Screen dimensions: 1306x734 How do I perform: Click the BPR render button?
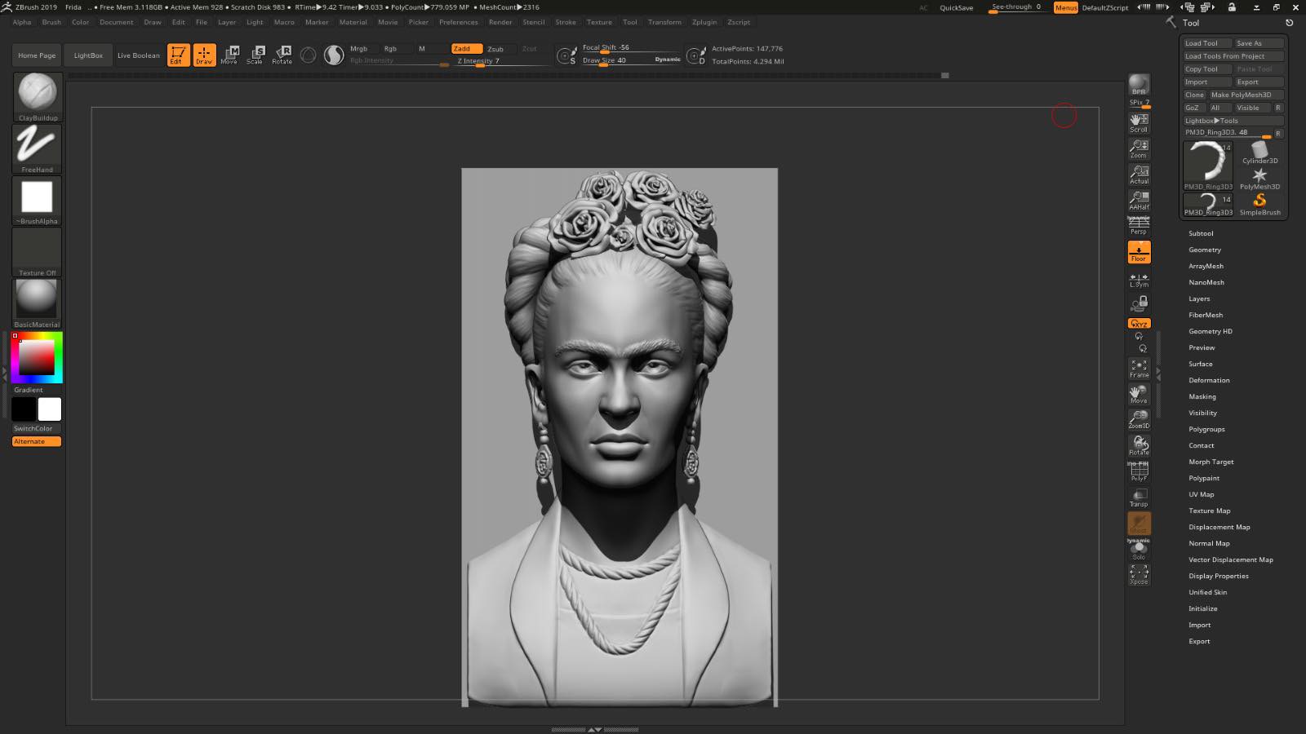pyautogui.click(x=1139, y=85)
